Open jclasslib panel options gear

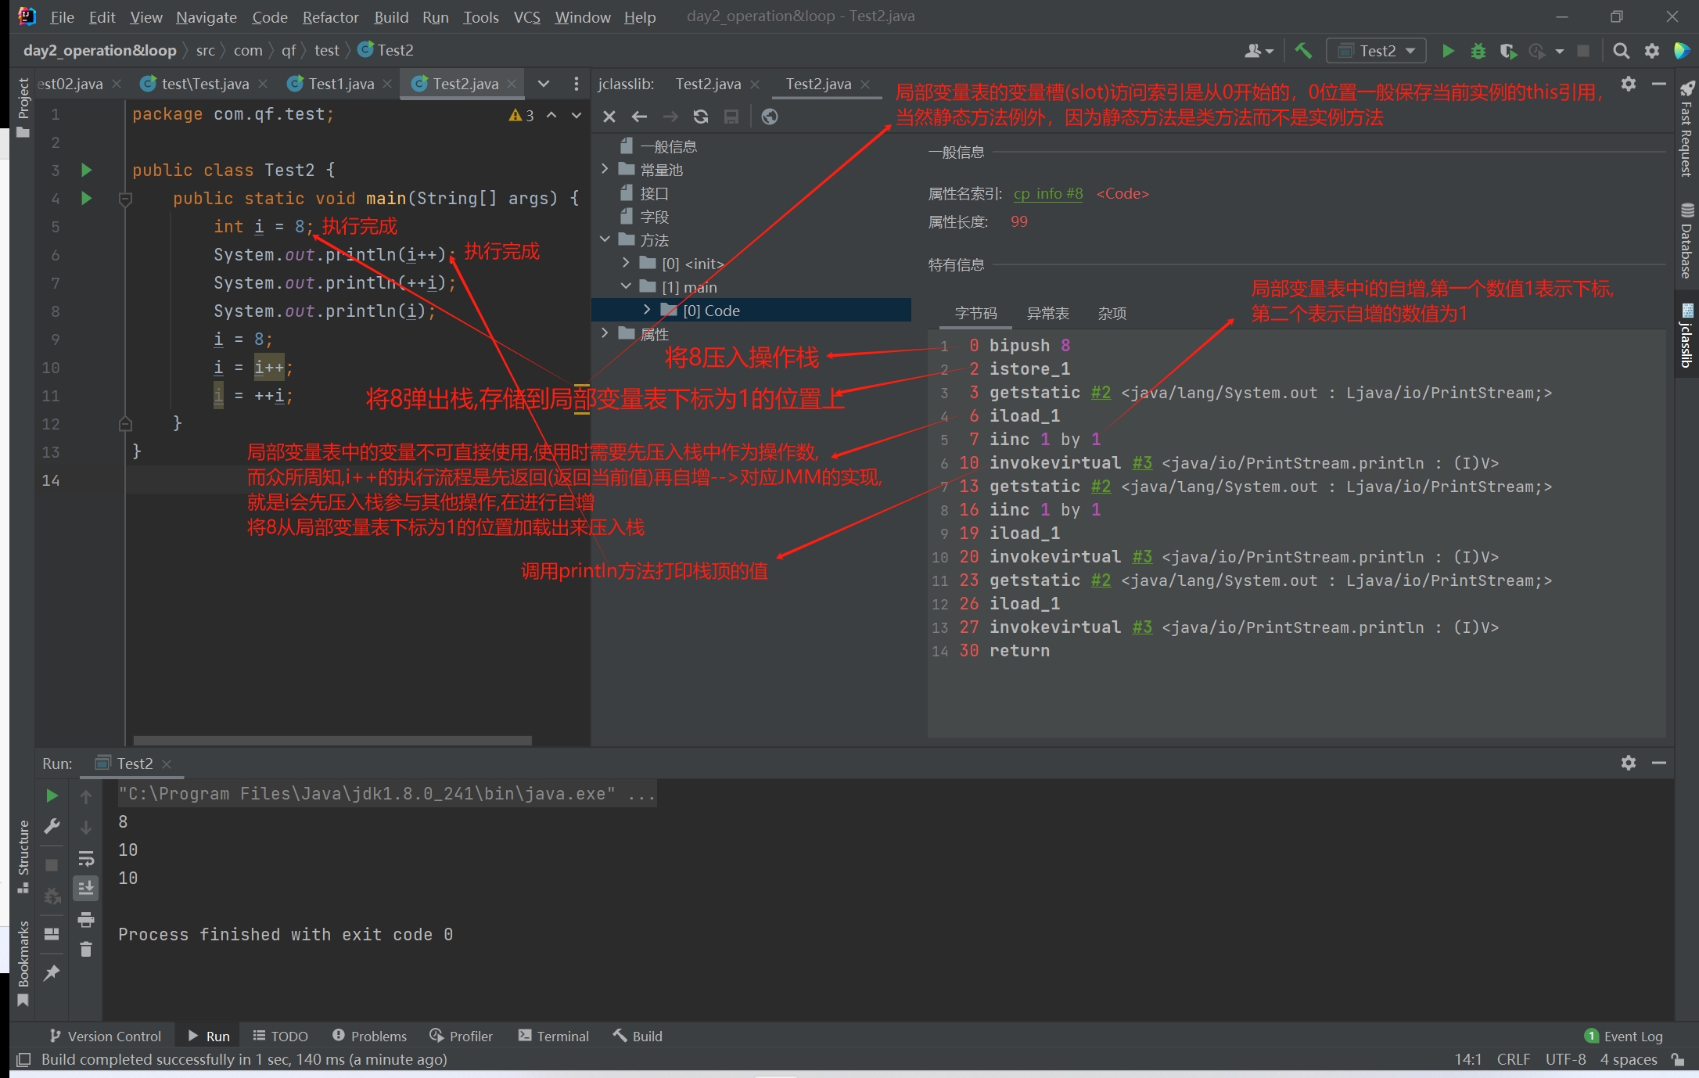coord(1629,84)
